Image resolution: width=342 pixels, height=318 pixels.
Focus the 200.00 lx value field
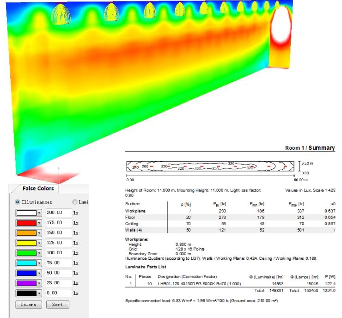(58, 213)
